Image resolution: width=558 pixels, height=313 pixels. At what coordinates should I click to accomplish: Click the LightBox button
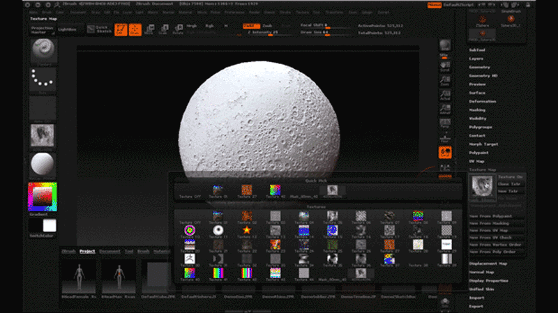[x=67, y=29]
